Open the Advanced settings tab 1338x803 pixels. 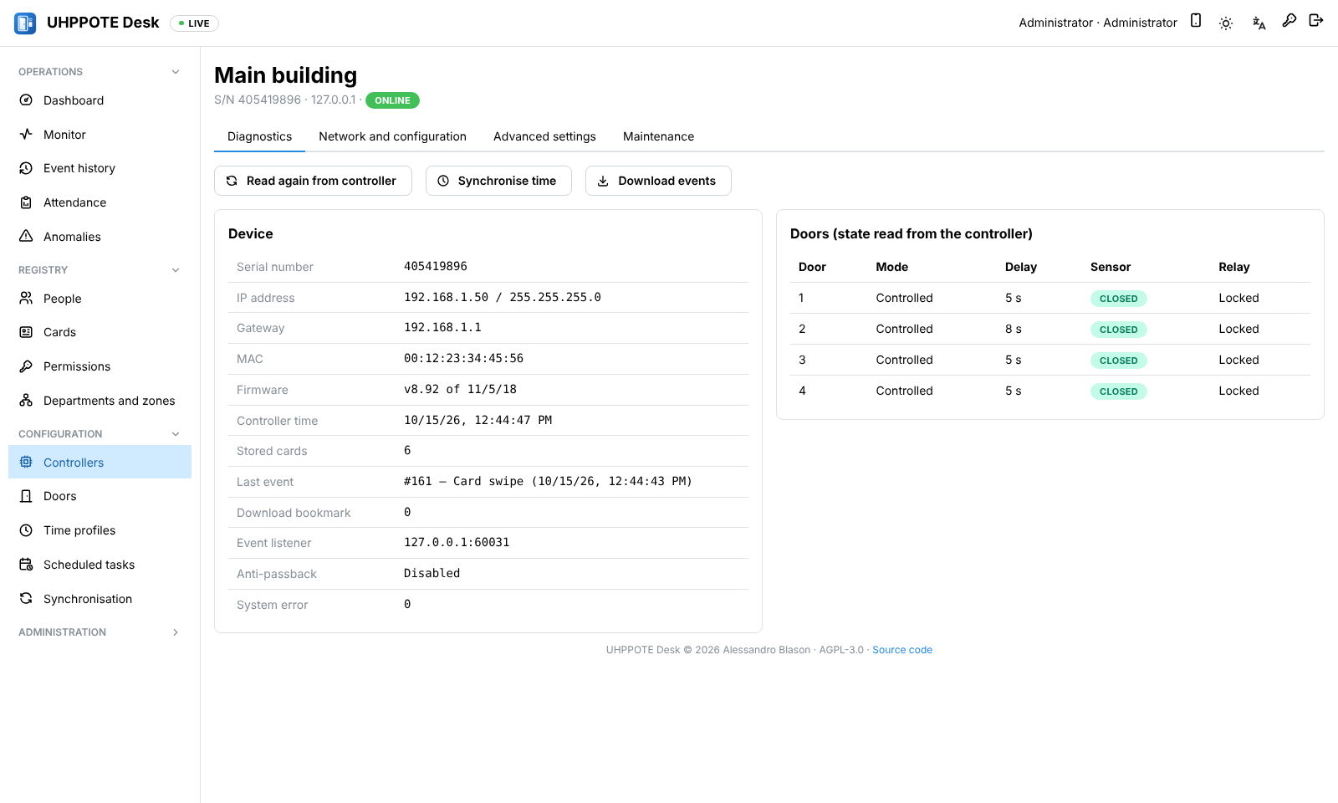[544, 136]
